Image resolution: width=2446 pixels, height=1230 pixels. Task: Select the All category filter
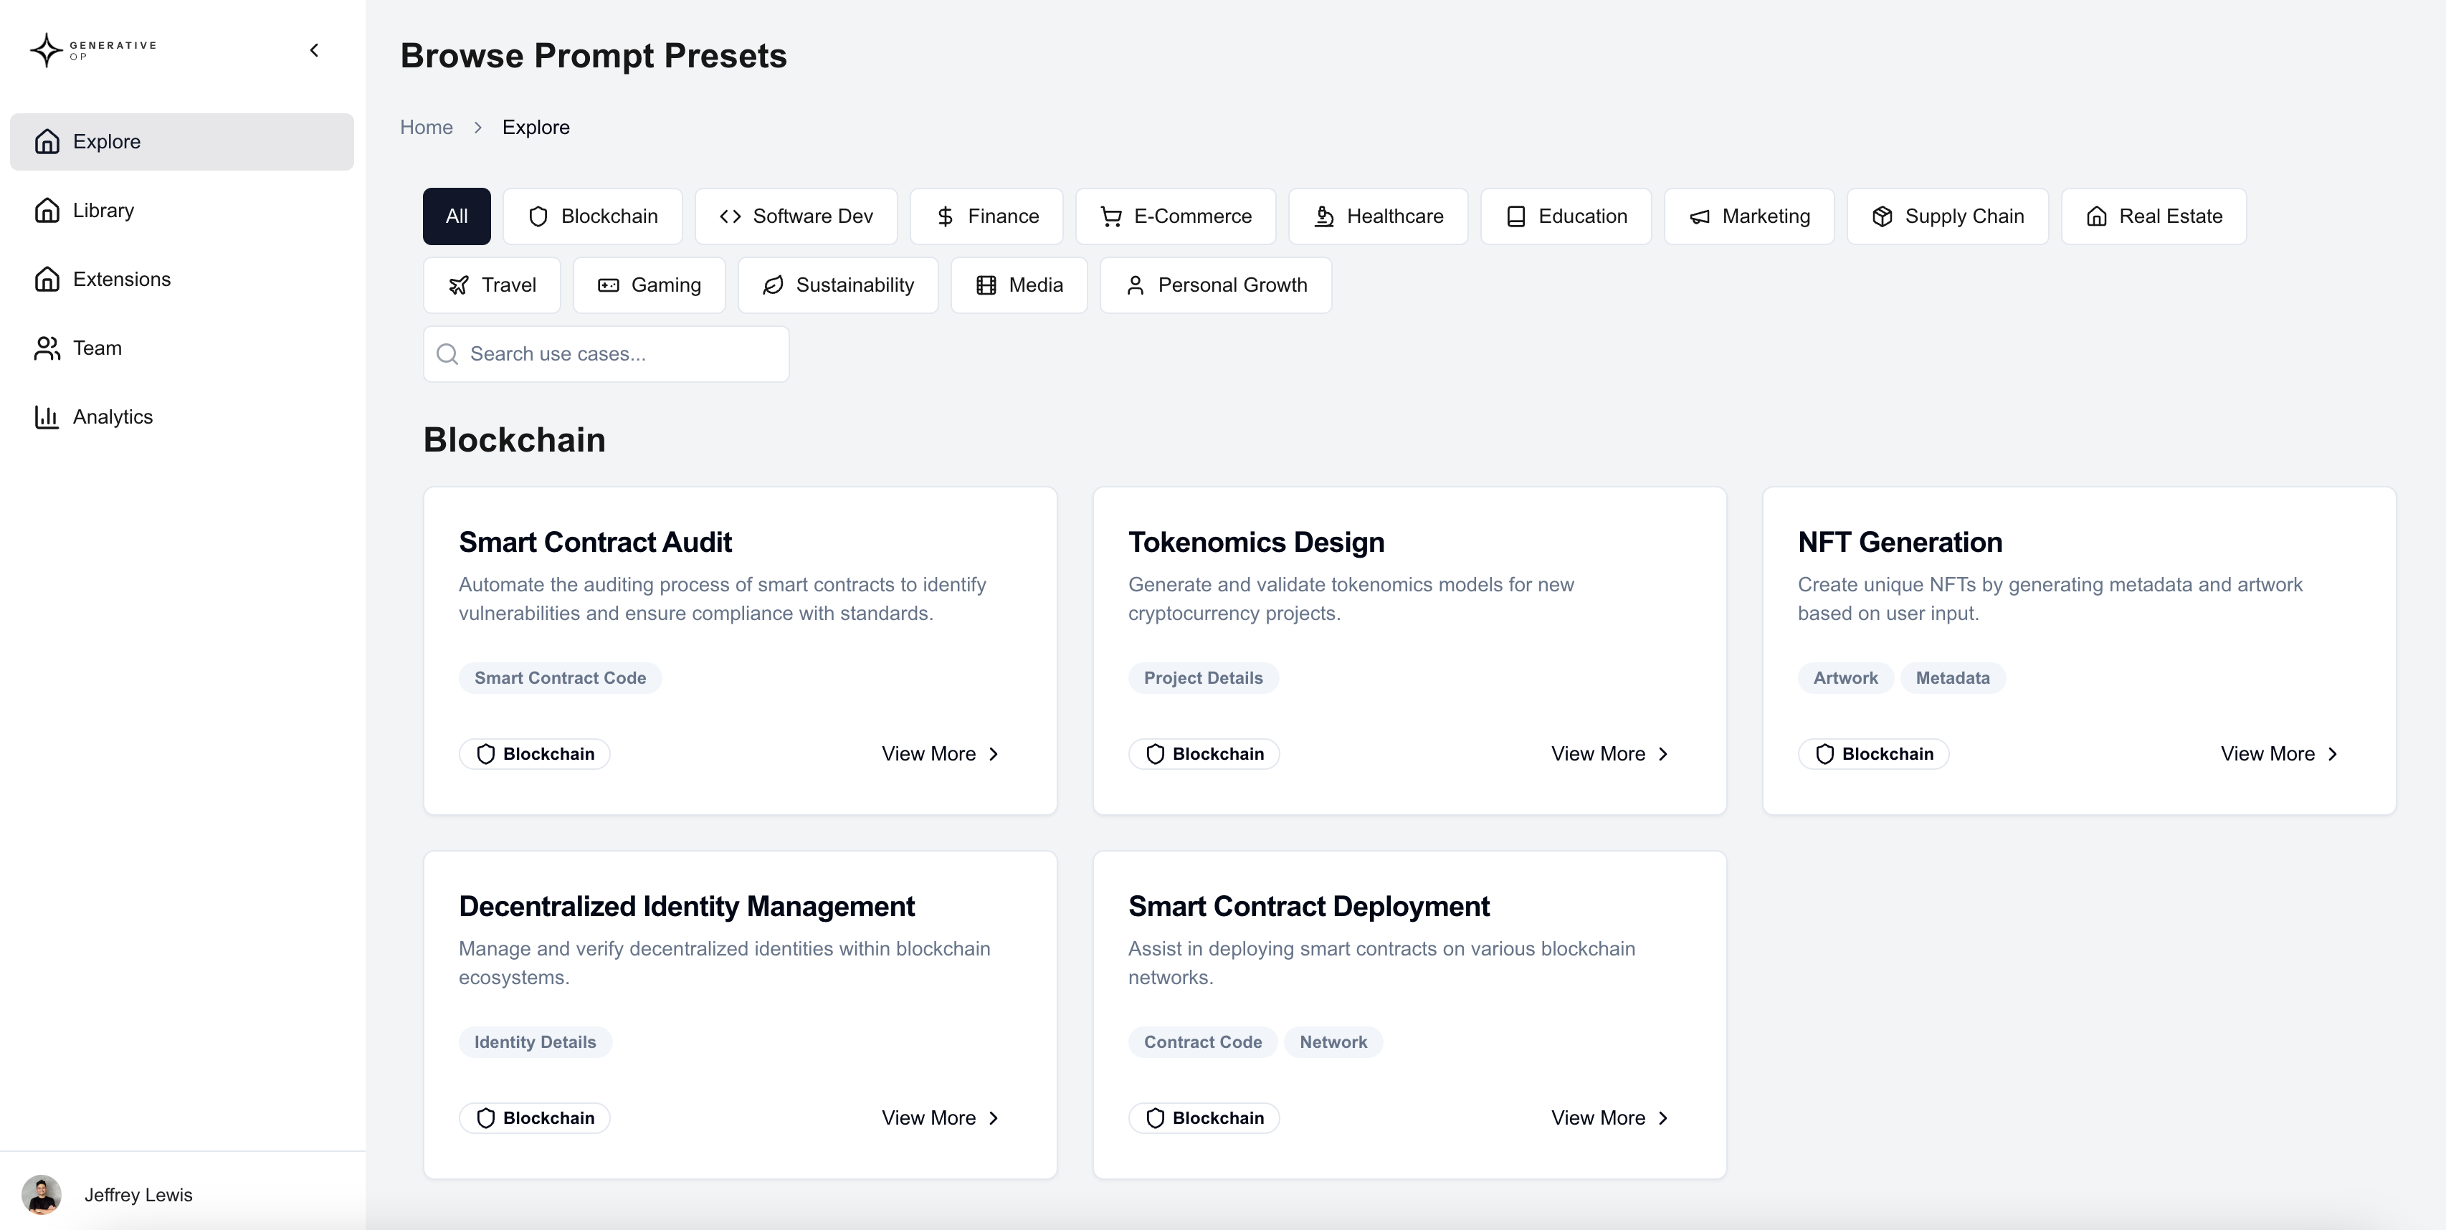click(x=457, y=216)
